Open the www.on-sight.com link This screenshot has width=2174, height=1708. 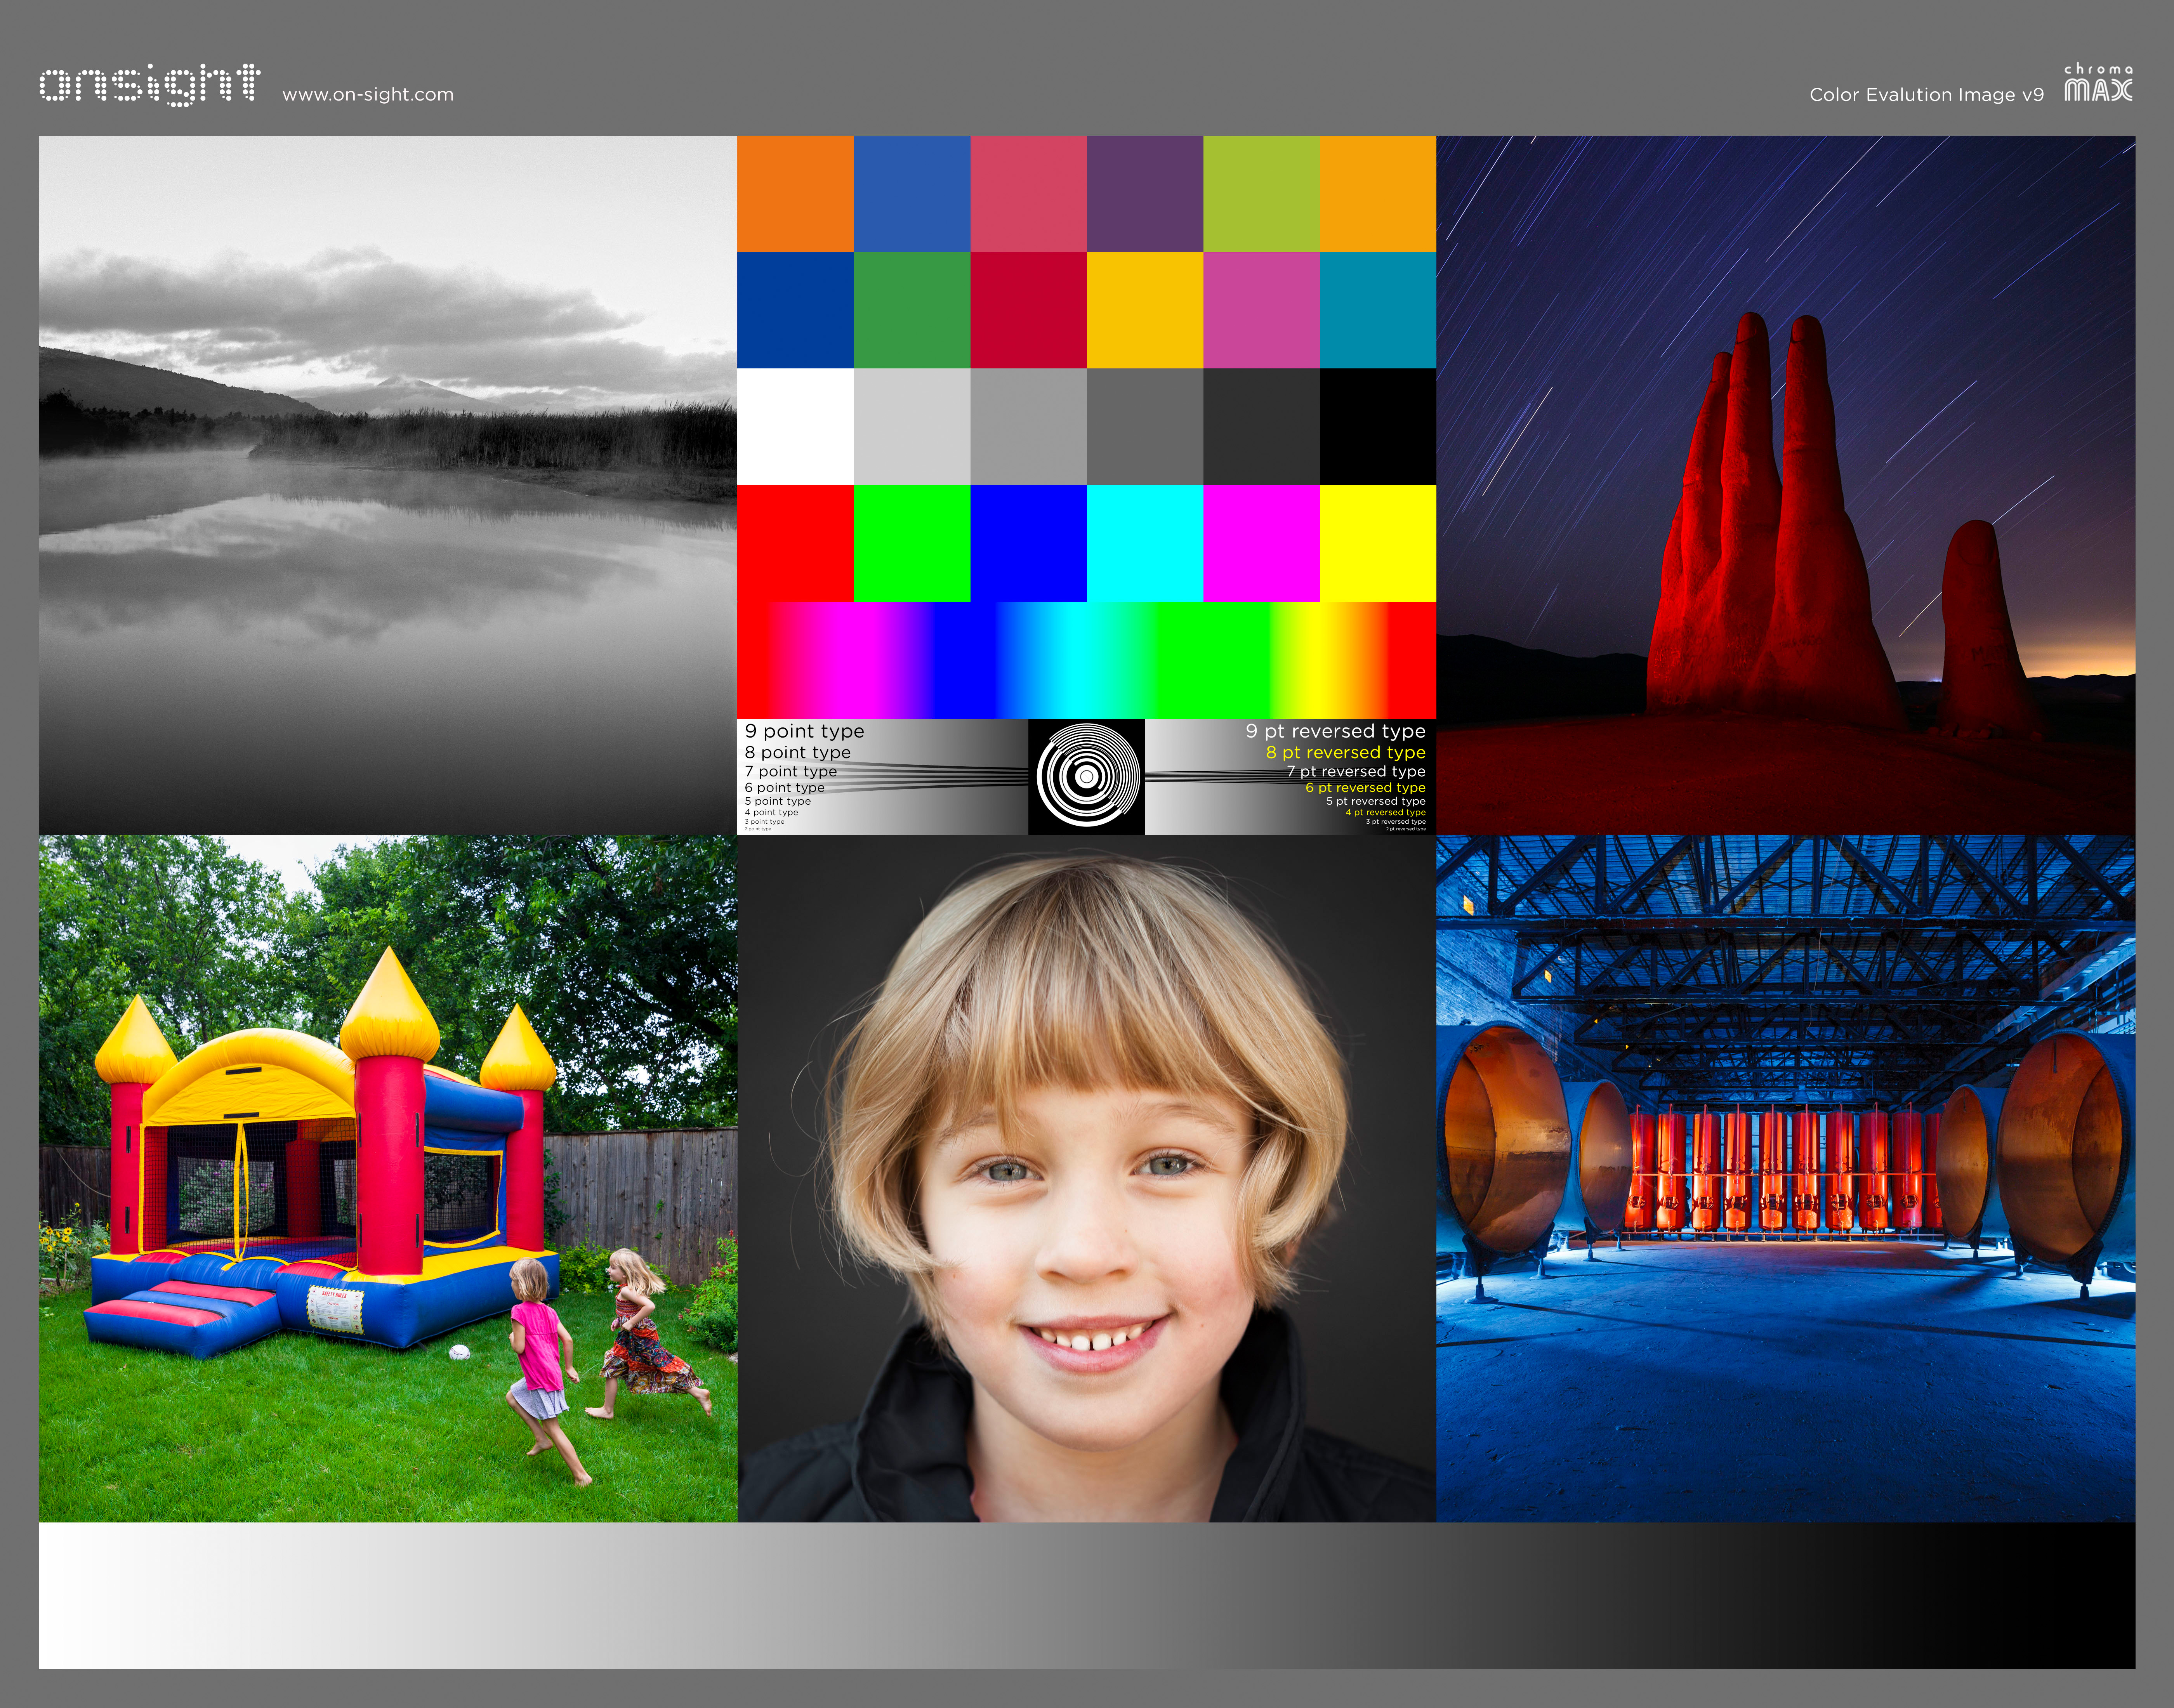tap(368, 95)
